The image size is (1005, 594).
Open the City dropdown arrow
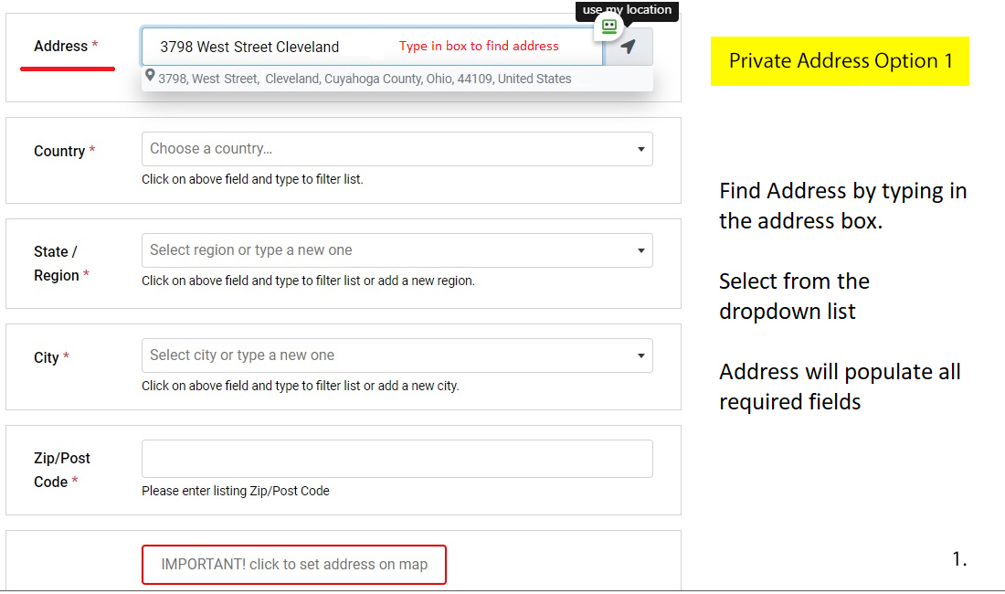point(640,355)
